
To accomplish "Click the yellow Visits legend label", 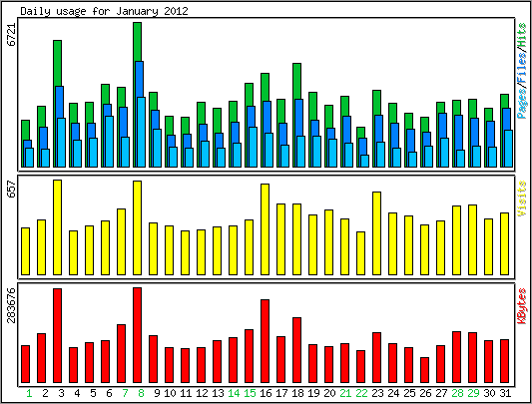I will pyautogui.click(x=522, y=199).
